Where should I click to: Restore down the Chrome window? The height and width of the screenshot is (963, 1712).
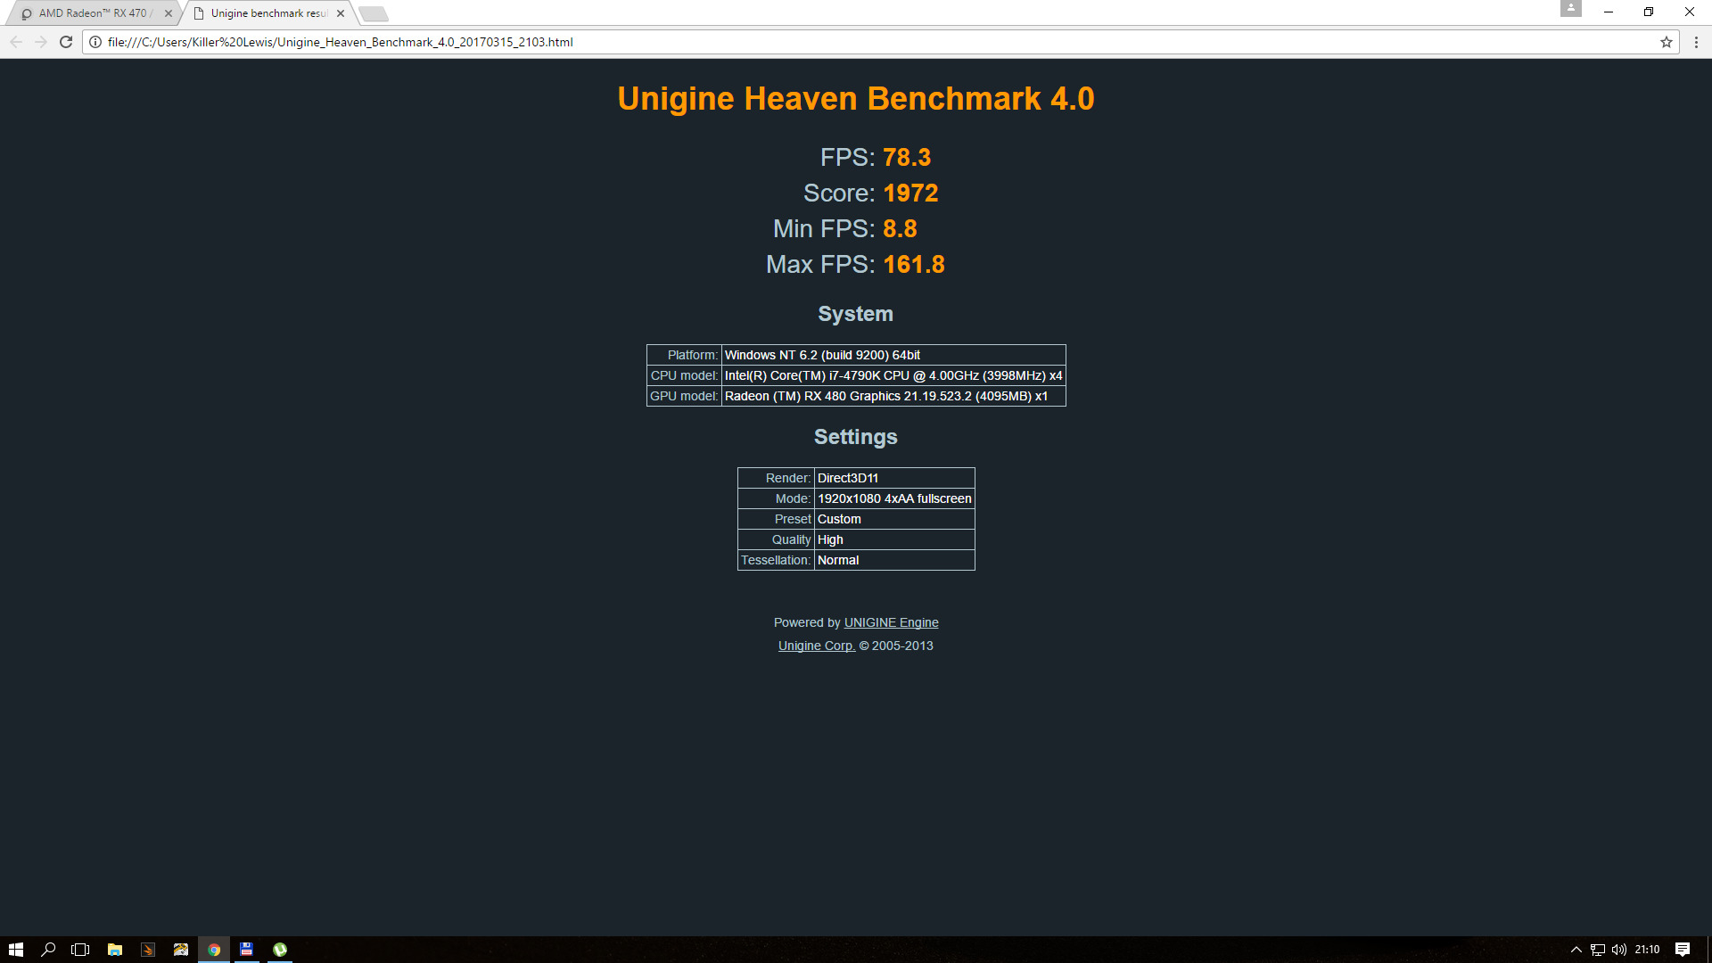(x=1649, y=12)
